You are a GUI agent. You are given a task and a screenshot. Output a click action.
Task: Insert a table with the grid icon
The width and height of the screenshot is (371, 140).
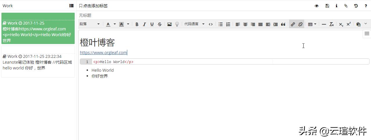point(310,24)
